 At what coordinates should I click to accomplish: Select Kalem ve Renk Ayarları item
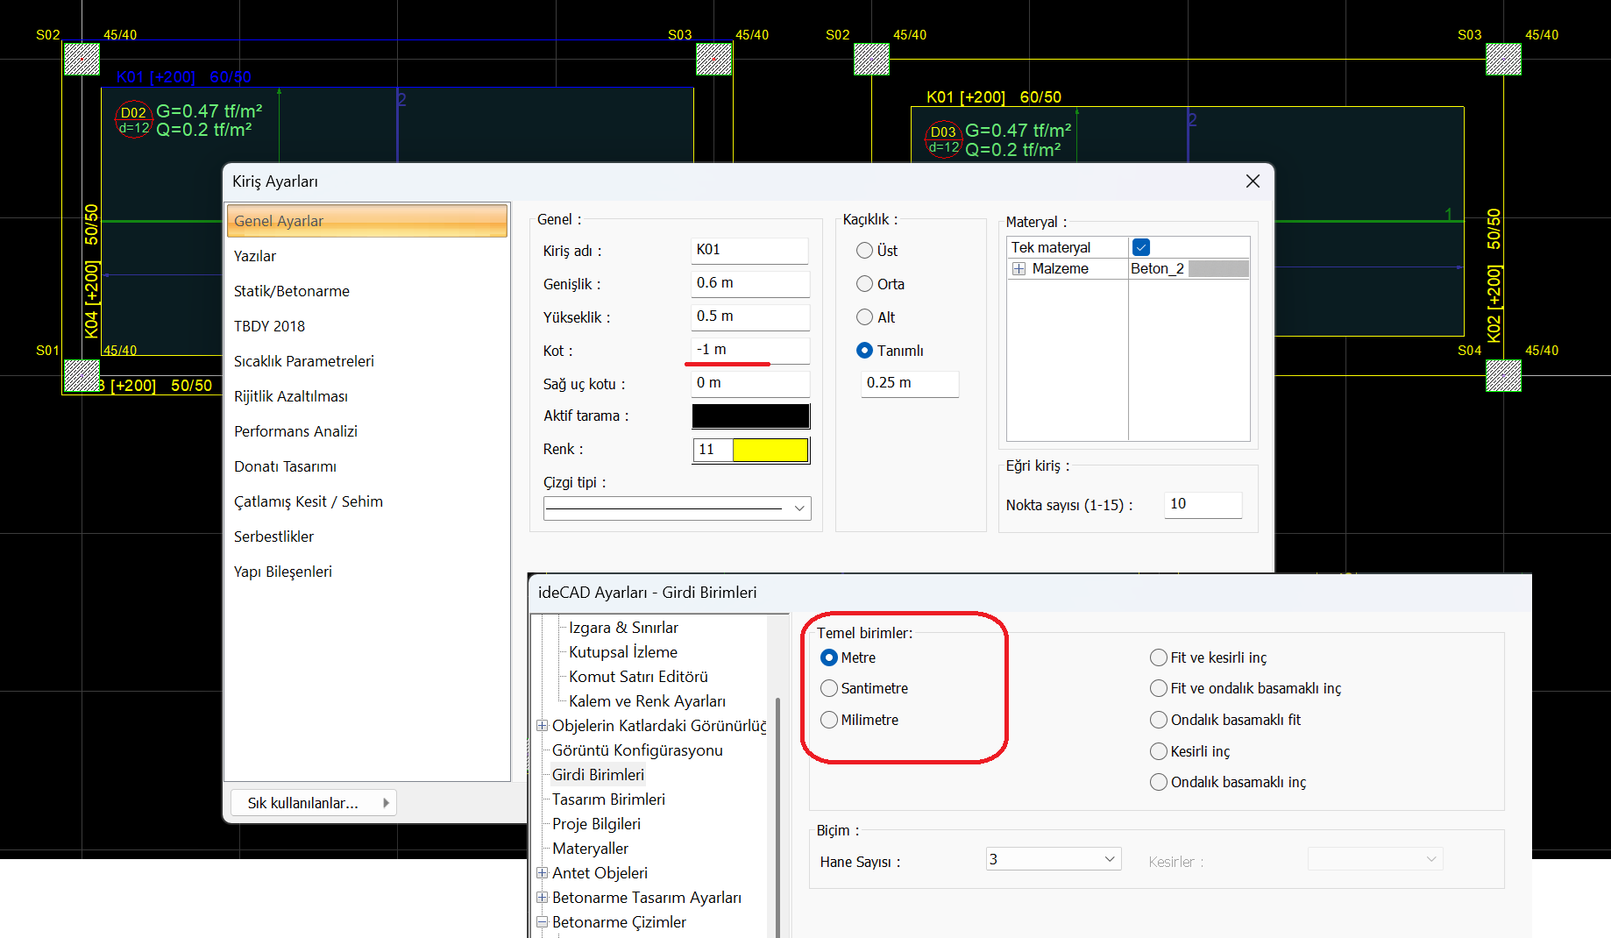tap(647, 701)
